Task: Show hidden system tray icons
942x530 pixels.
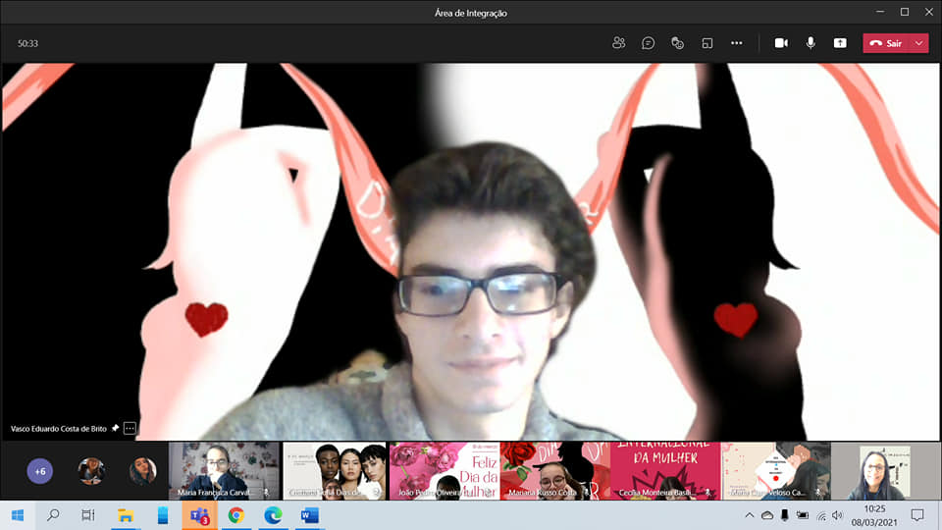Action: [750, 515]
